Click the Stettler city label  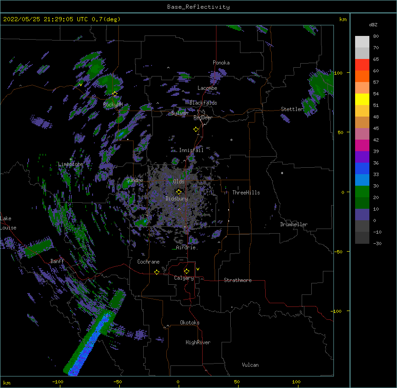(292, 109)
